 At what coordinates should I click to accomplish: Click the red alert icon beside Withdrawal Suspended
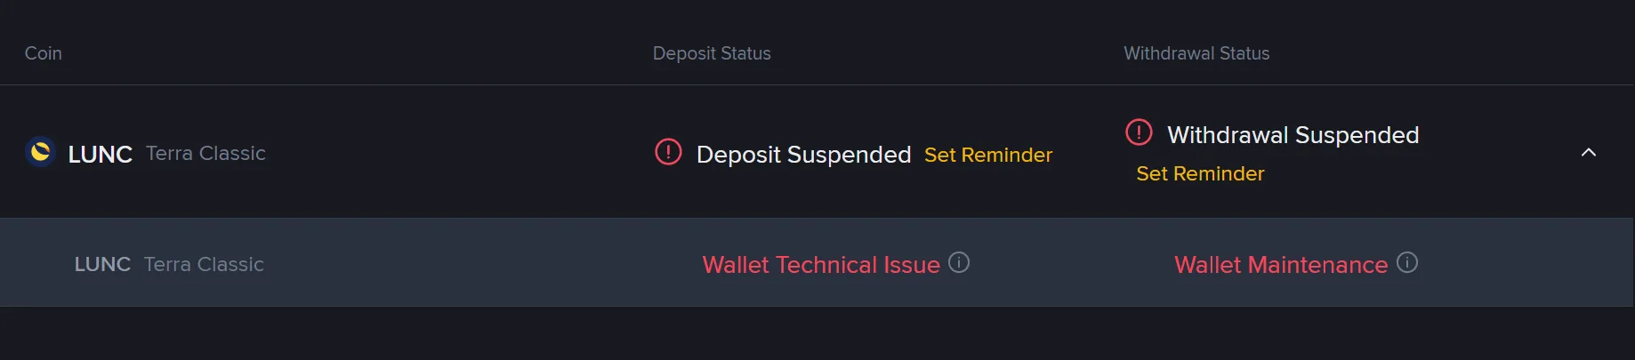click(1139, 132)
